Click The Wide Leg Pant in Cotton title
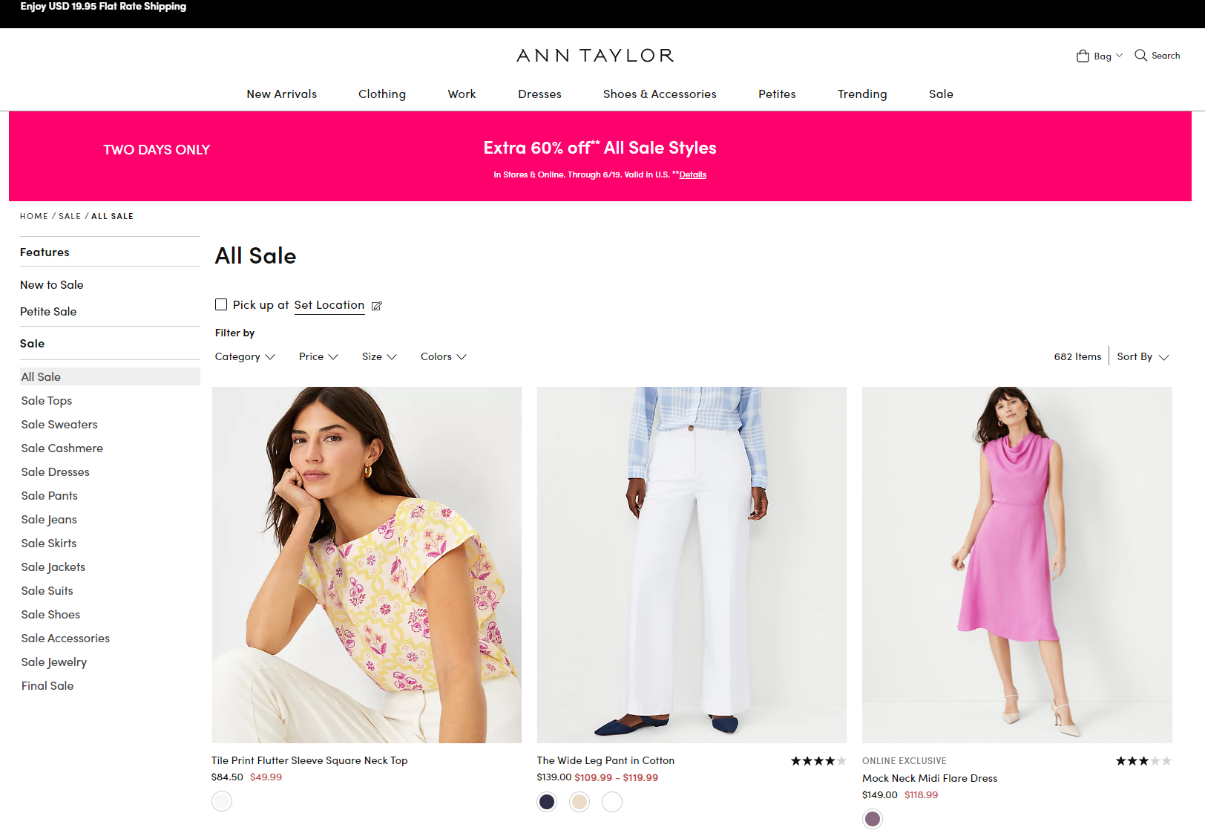 click(x=605, y=761)
